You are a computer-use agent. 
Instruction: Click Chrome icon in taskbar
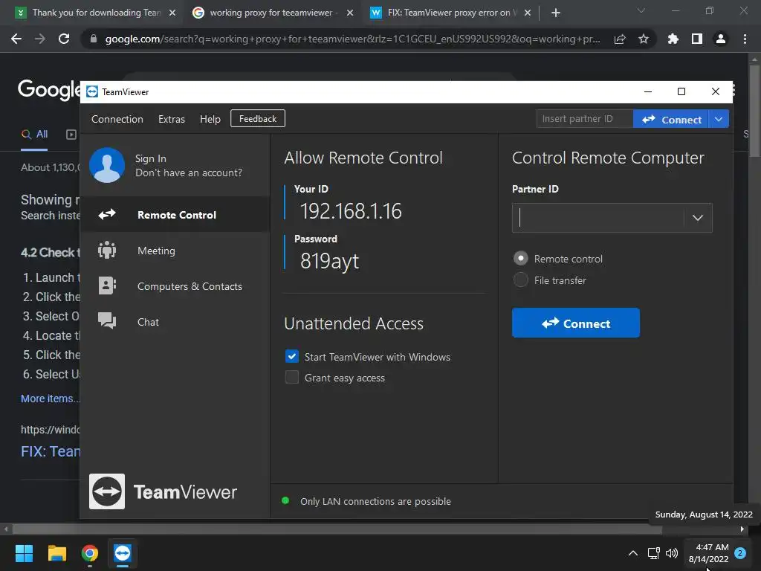pyautogui.click(x=90, y=553)
